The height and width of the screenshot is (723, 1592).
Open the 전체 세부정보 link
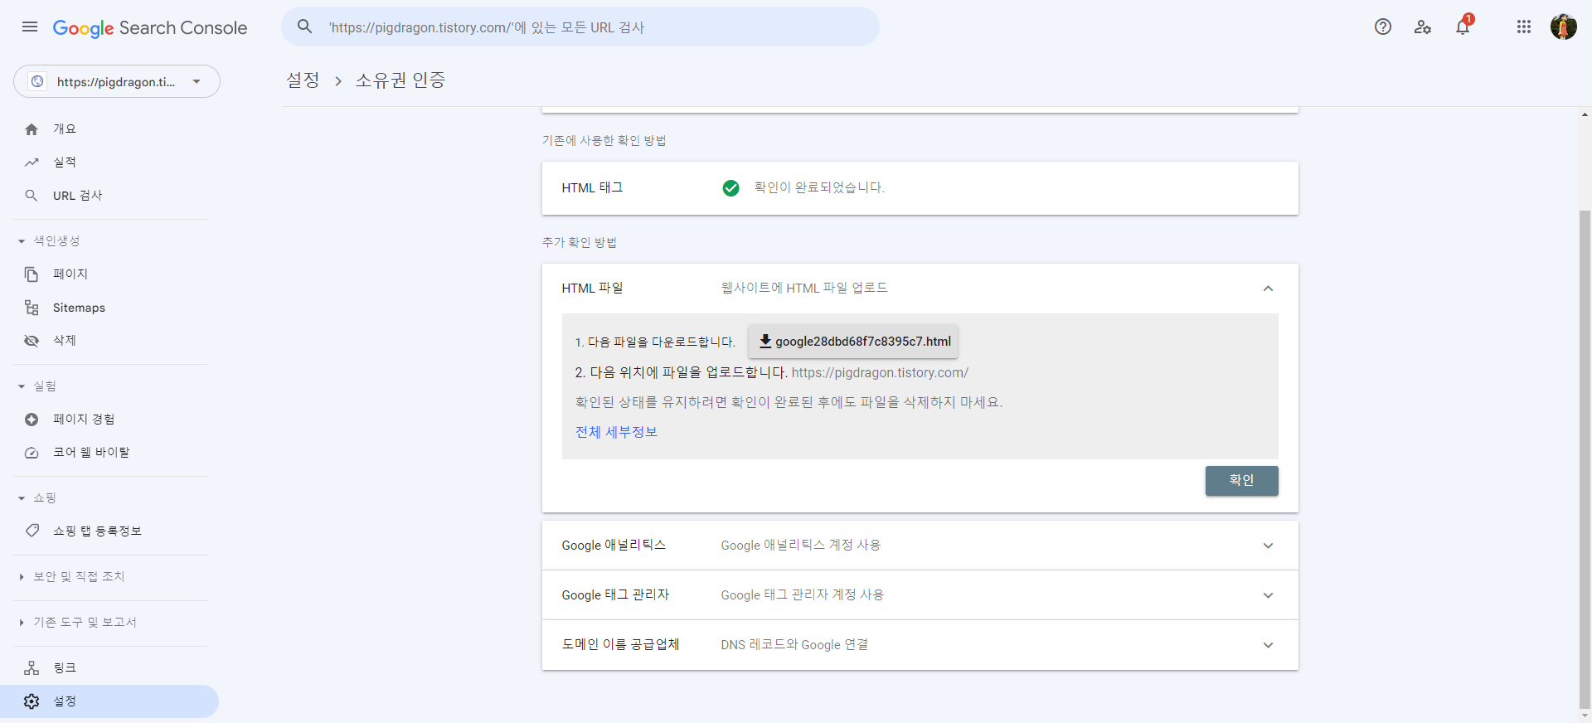(616, 432)
